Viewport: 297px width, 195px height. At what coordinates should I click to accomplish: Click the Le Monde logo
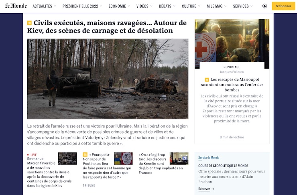16,6
